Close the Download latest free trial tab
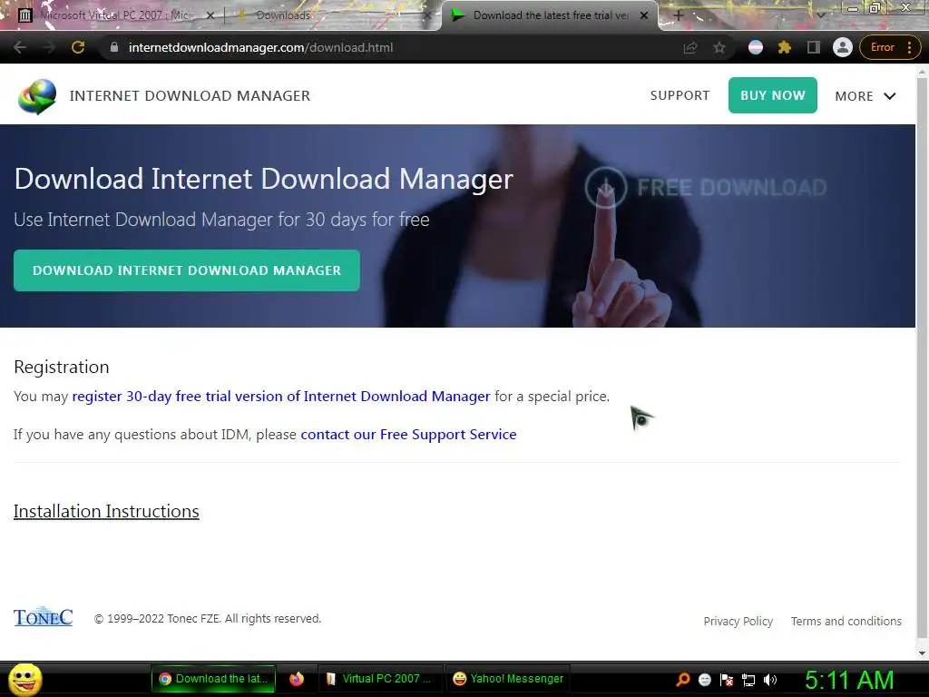Screen dimensions: 929x697 pyautogui.click(x=644, y=16)
